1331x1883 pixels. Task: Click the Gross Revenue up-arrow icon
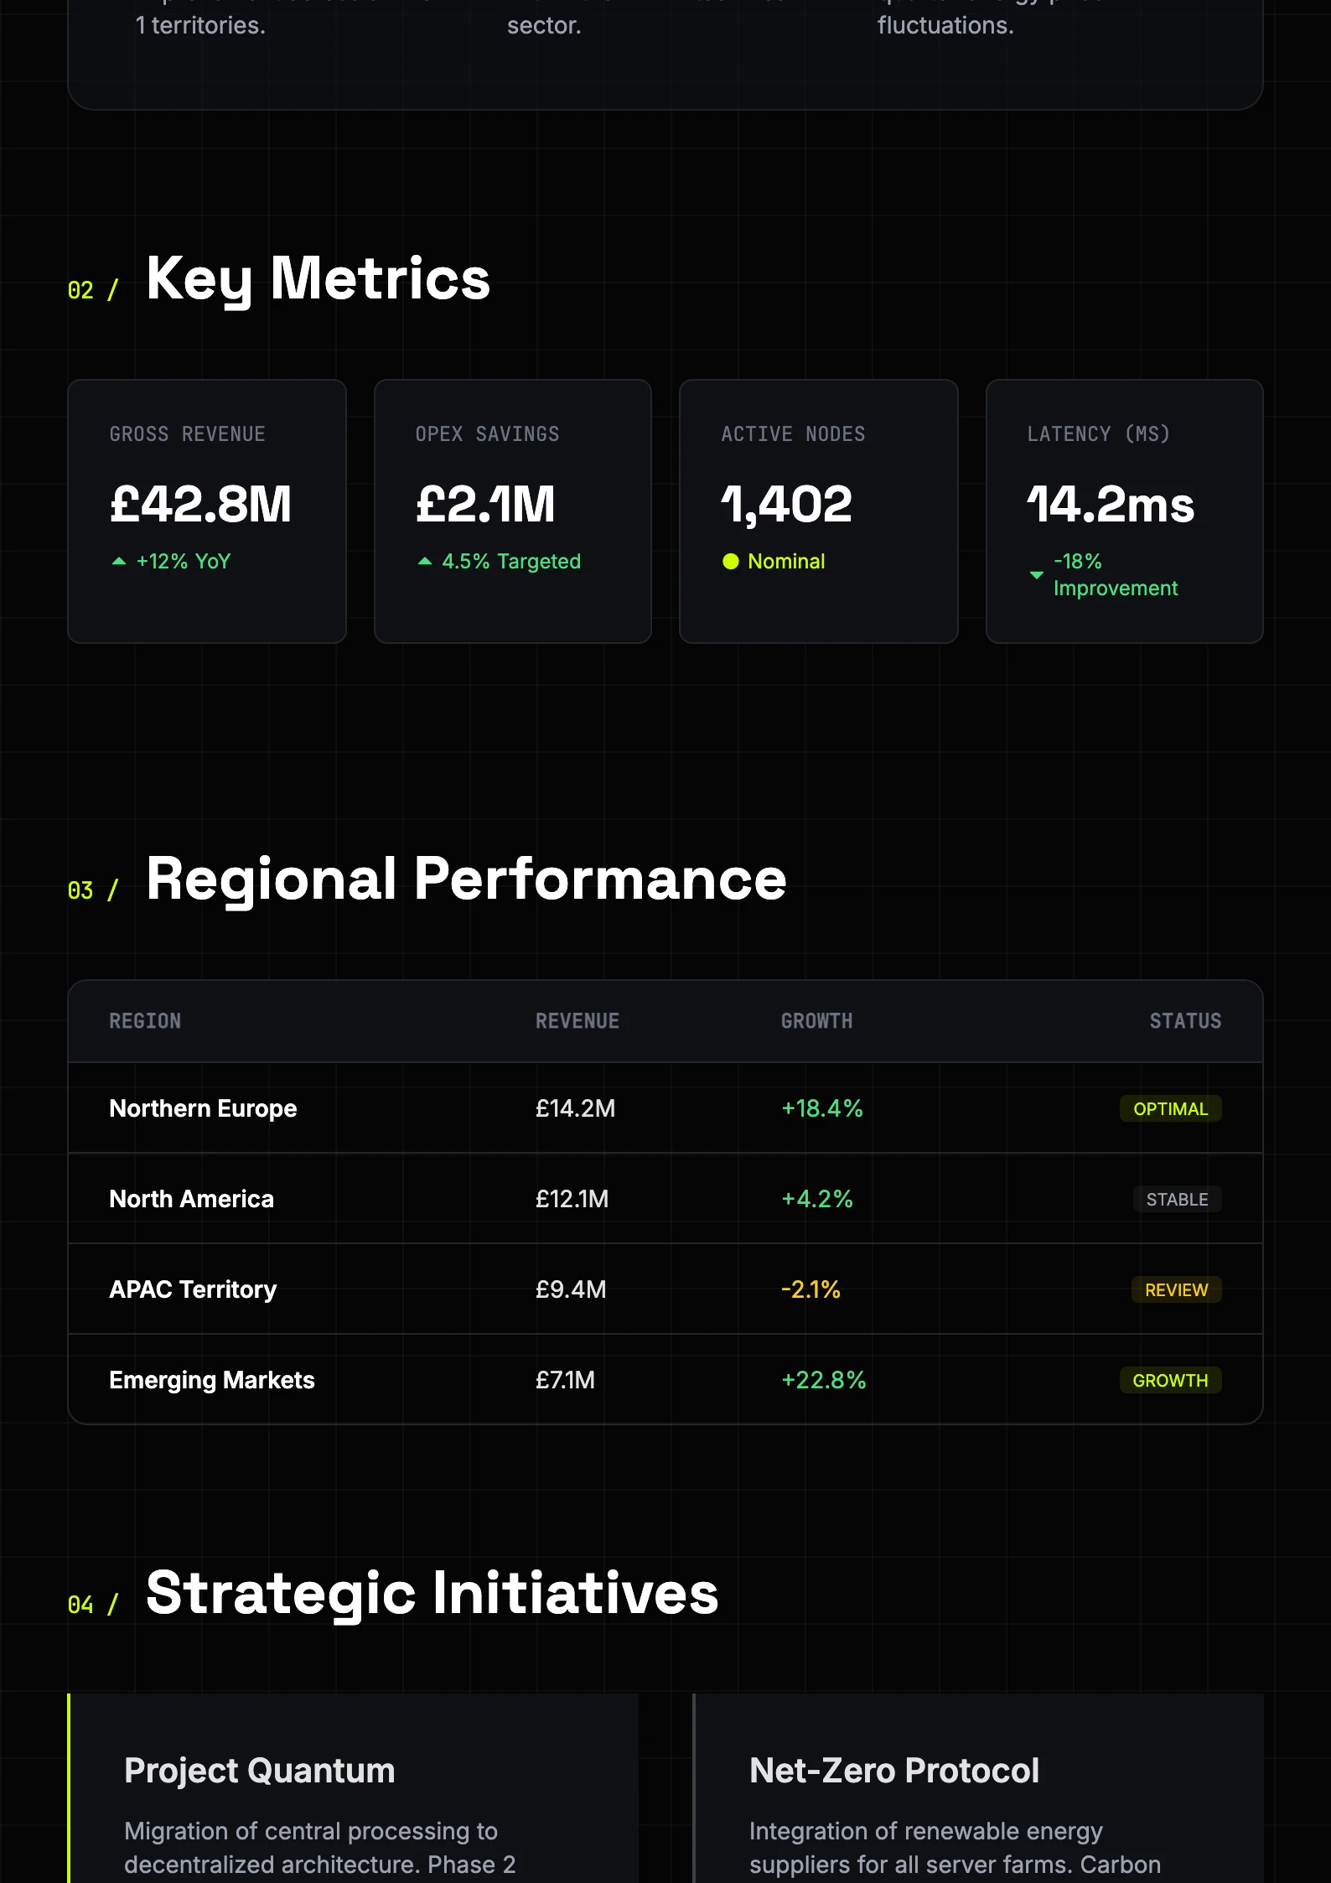[119, 562]
